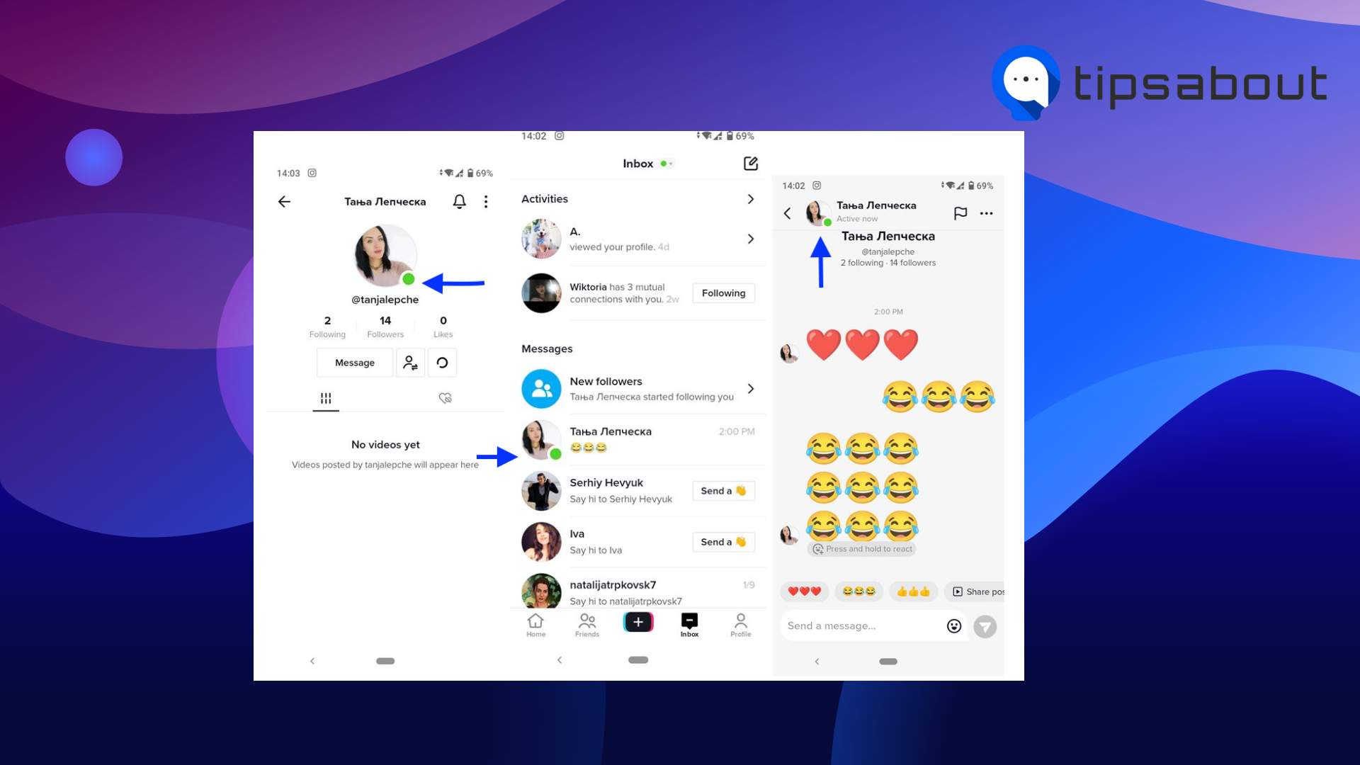Screen dimensions: 1360x765
Task: Expand the New Followers notification arrow
Action: pyautogui.click(x=754, y=387)
